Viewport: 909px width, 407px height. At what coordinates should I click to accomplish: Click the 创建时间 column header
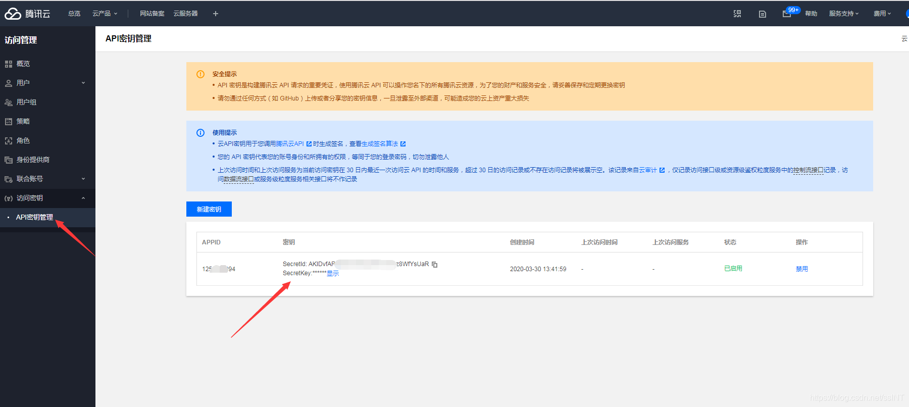(x=522, y=242)
